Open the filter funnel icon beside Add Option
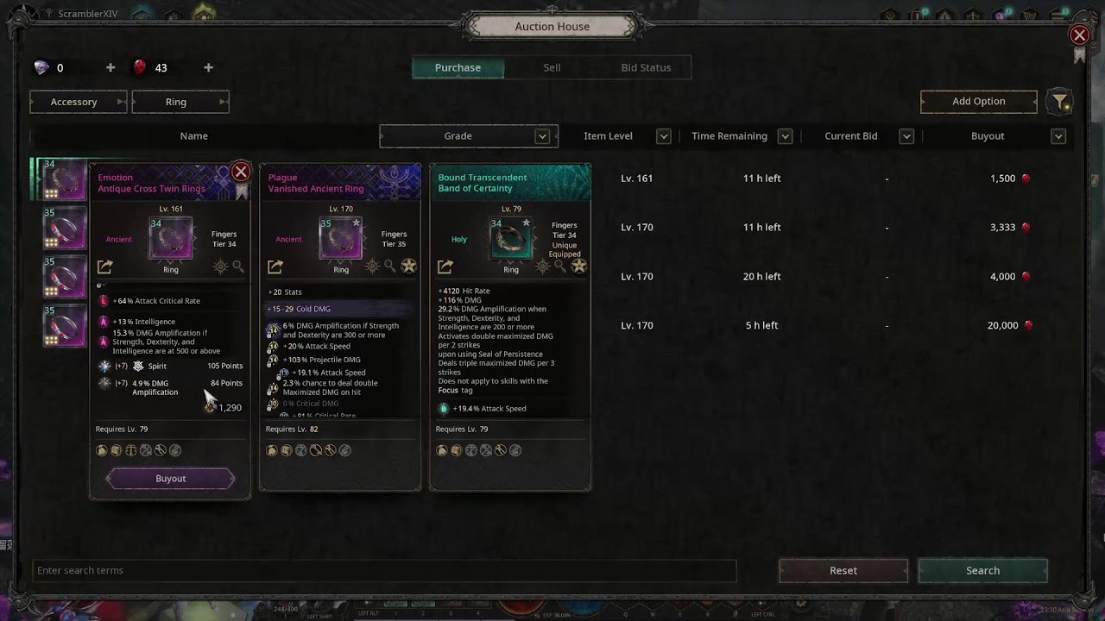1105x621 pixels. 1059,102
